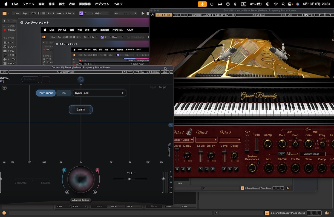Solo the Mic 3 channel
The height and width of the screenshot is (217, 334).
coord(224,169)
